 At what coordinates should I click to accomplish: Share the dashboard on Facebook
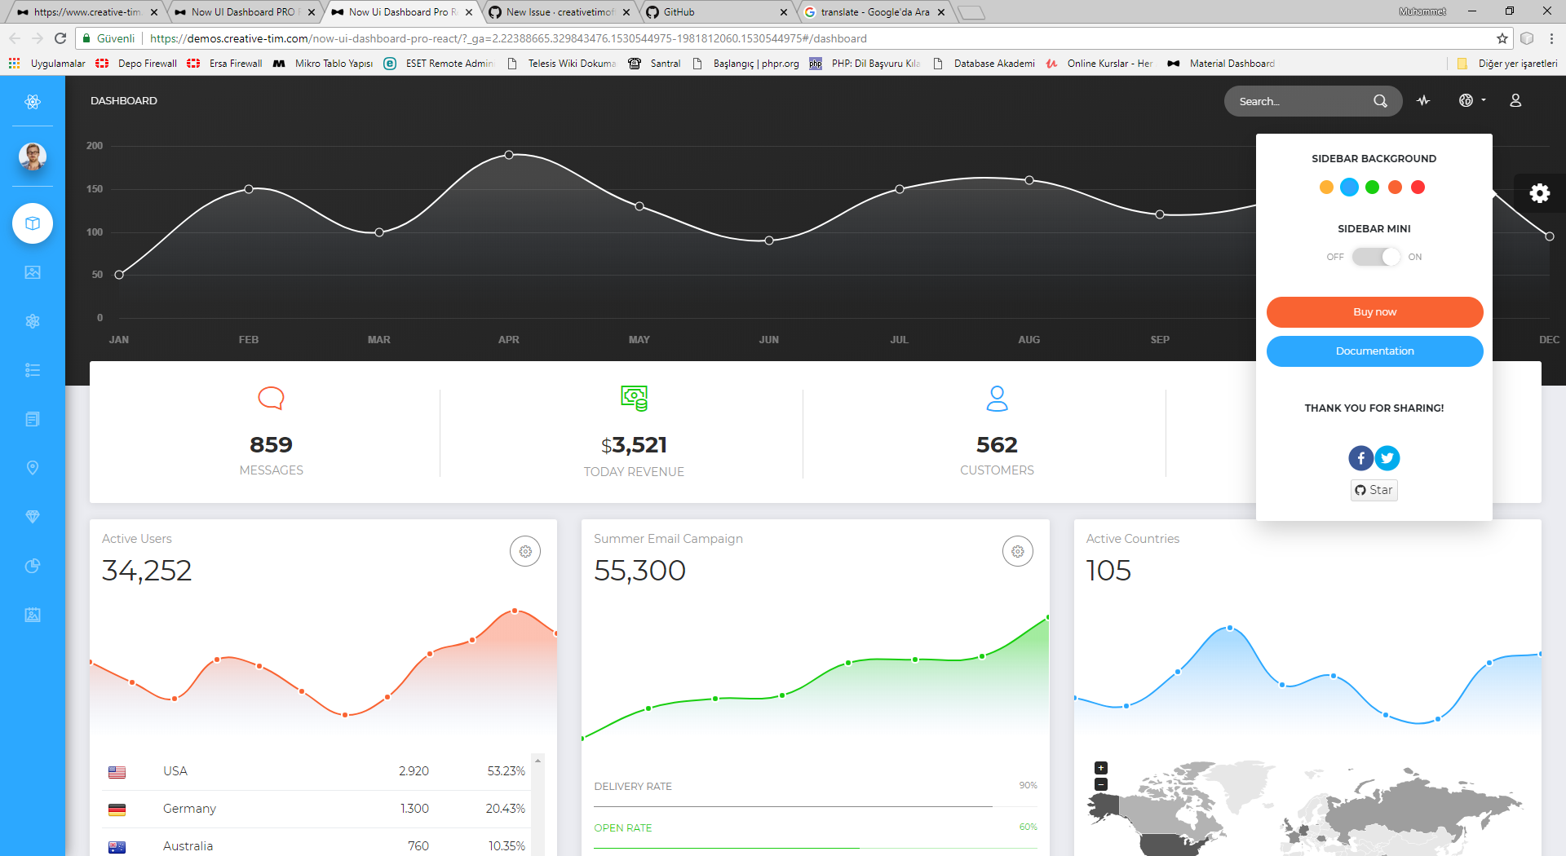[x=1360, y=458]
